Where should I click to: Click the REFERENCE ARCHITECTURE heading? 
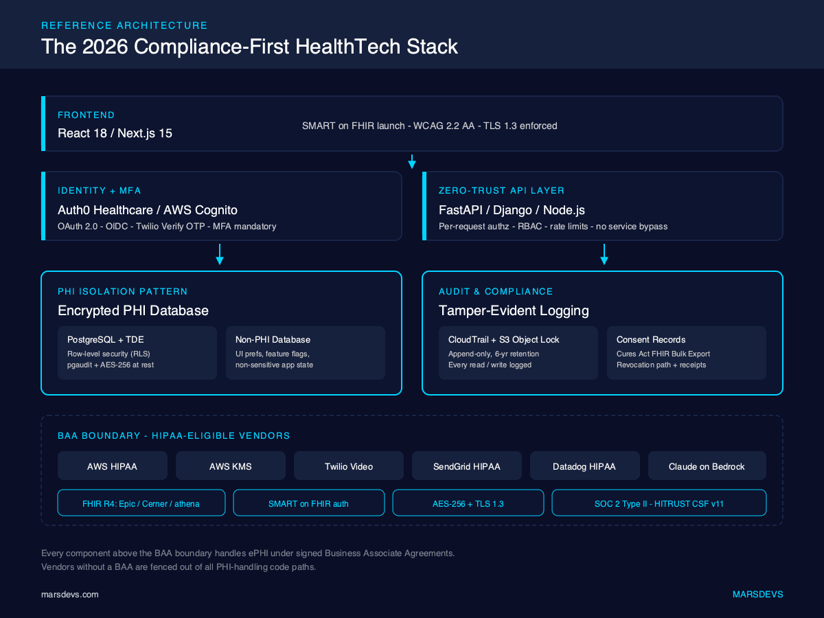[124, 25]
